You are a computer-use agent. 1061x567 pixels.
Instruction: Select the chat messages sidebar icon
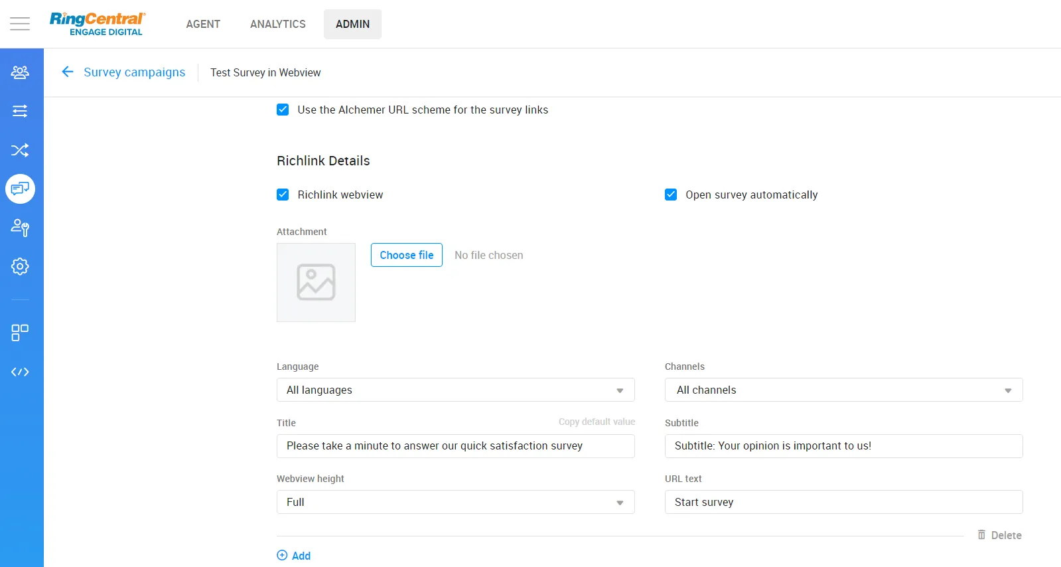pos(20,189)
